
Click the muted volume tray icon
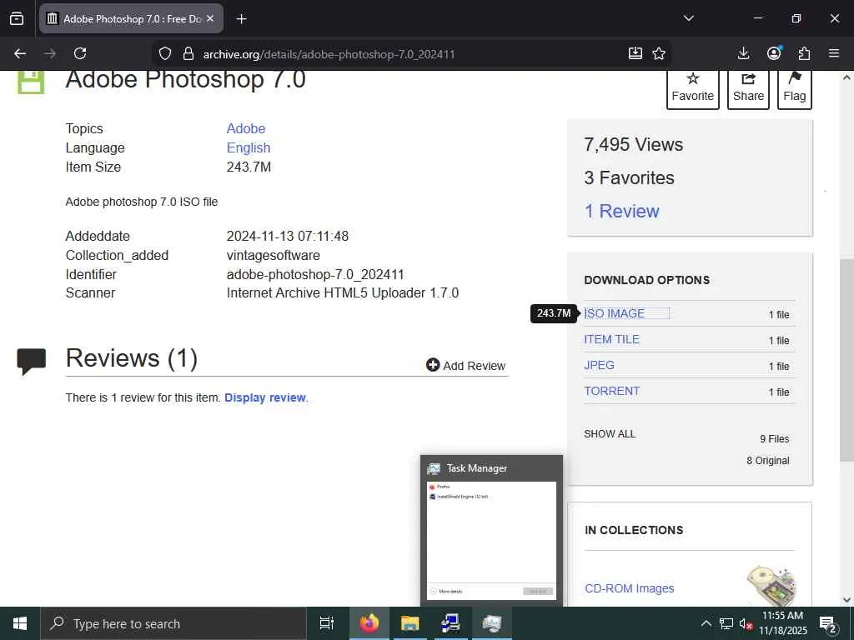pyautogui.click(x=746, y=623)
